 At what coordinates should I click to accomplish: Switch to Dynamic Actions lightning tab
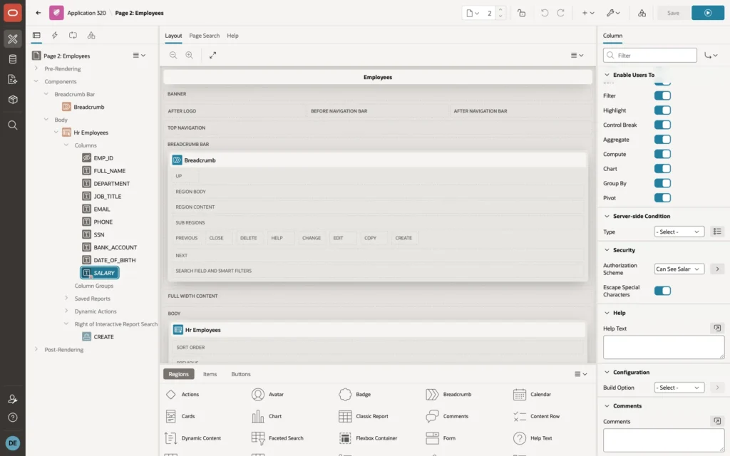click(54, 36)
